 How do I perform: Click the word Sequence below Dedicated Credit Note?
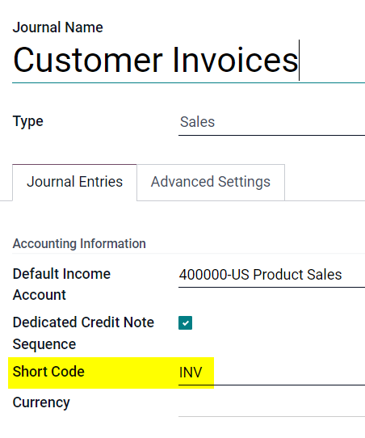pos(44,344)
